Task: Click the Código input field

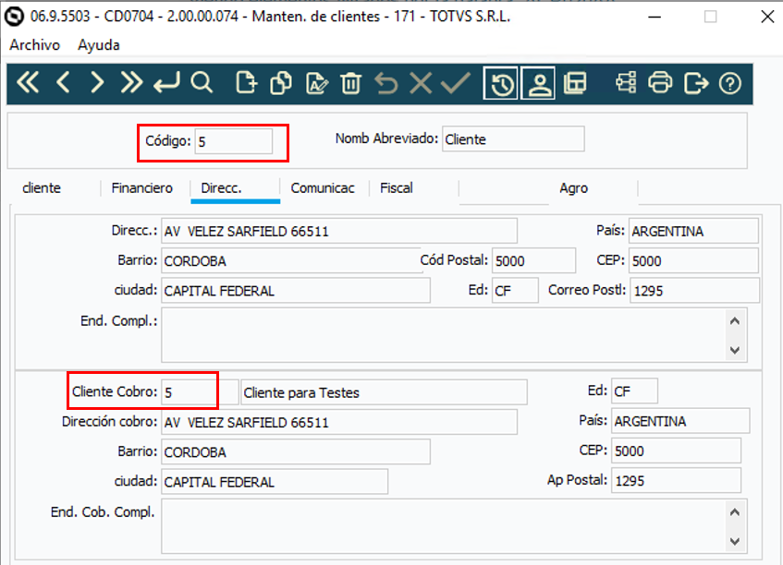Action: click(234, 141)
